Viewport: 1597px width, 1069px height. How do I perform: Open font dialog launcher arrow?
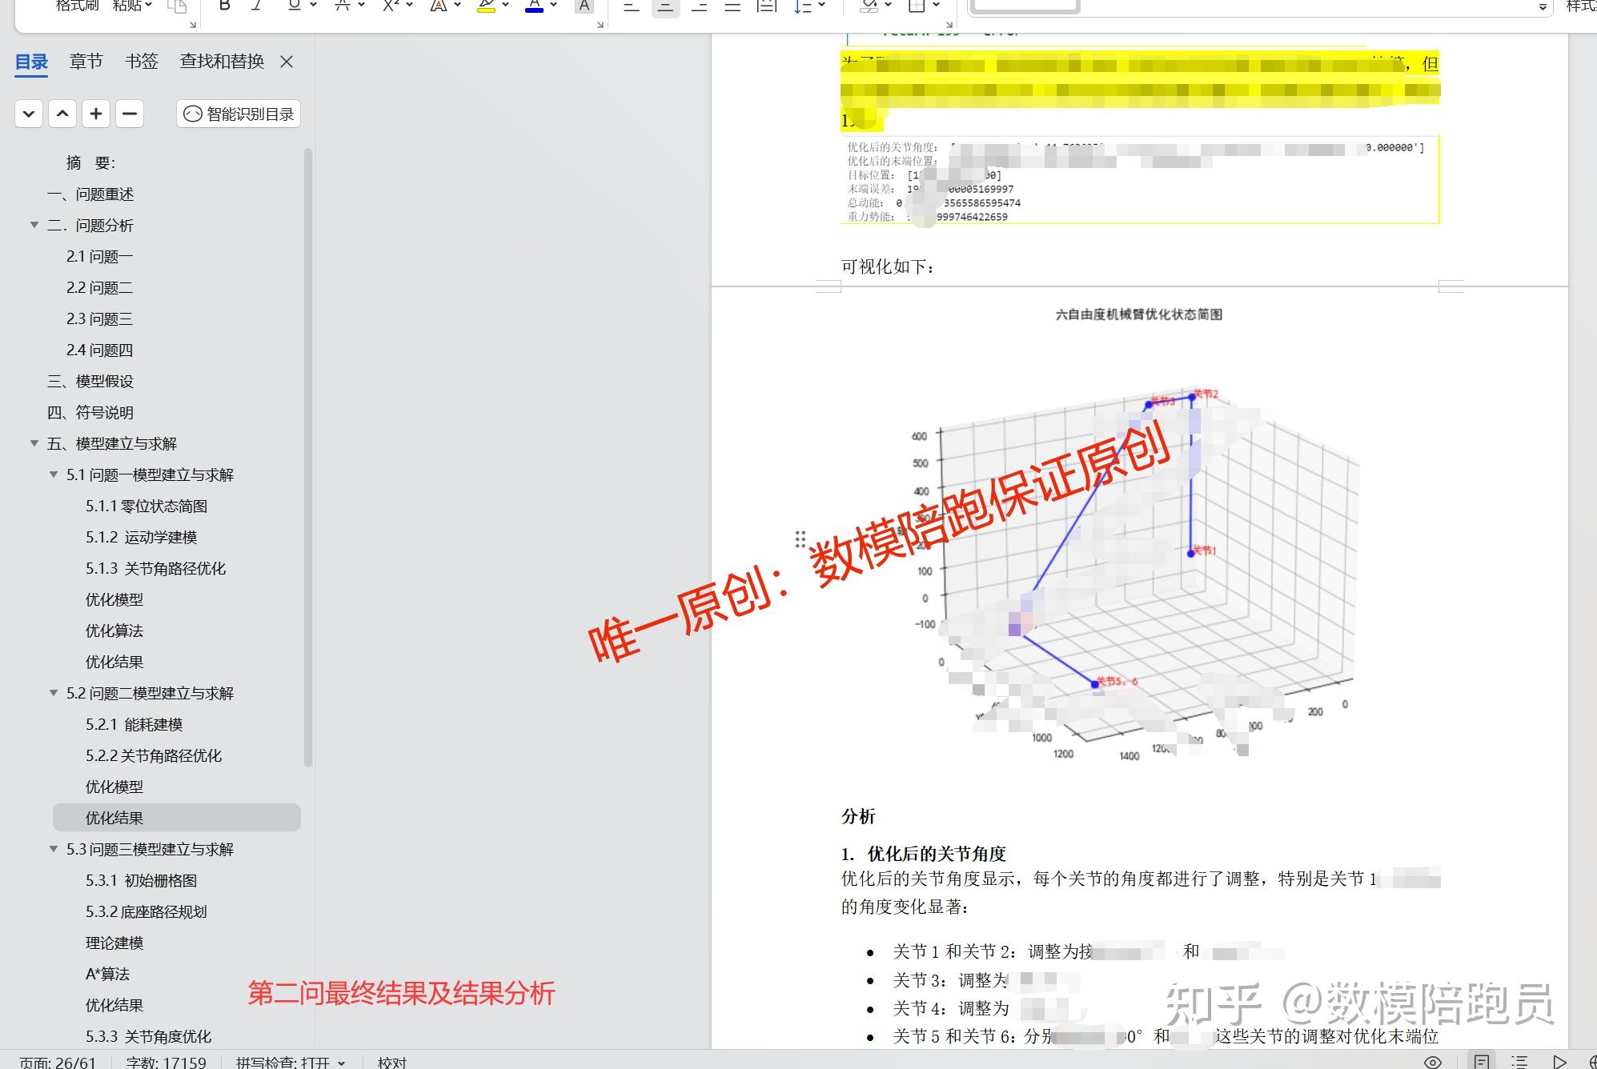click(600, 25)
